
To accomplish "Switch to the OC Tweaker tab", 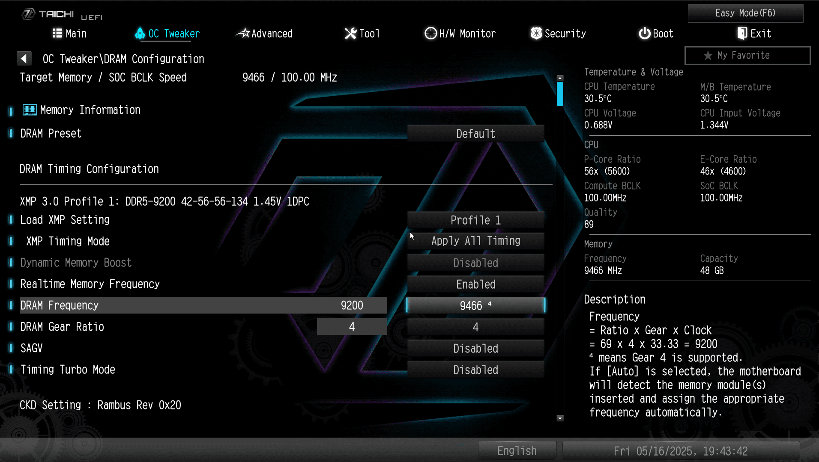I will coord(167,33).
